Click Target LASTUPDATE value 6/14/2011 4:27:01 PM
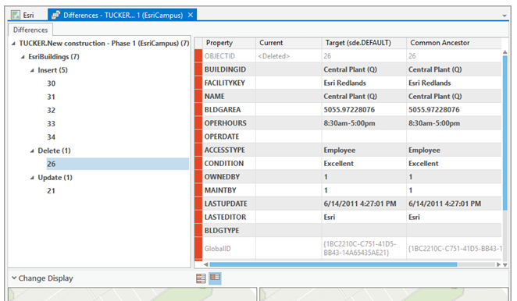 tap(360, 204)
